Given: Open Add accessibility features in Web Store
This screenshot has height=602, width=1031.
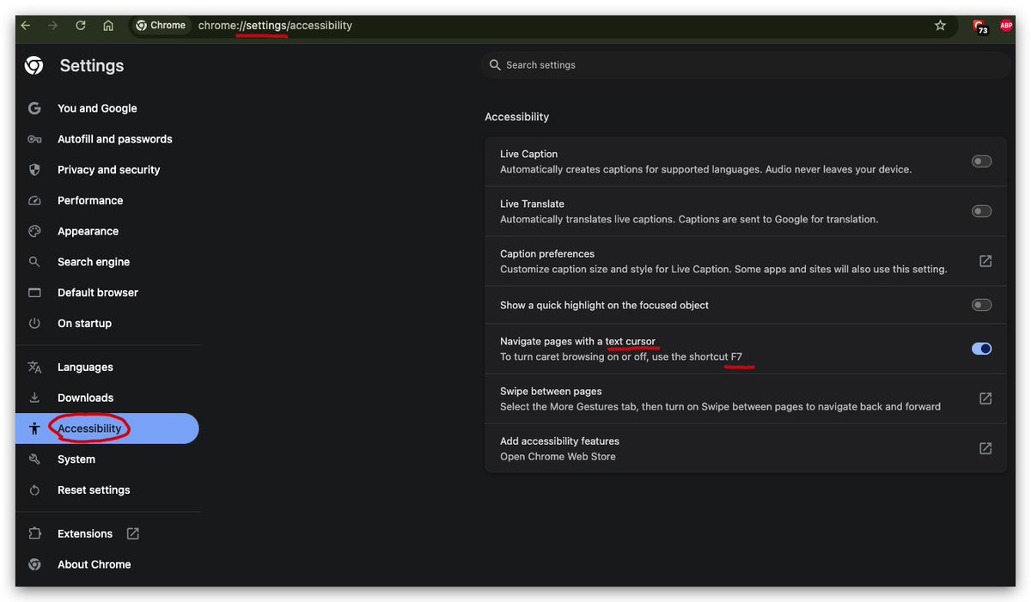Looking at the screenshot, I should (x=985, y=447).
